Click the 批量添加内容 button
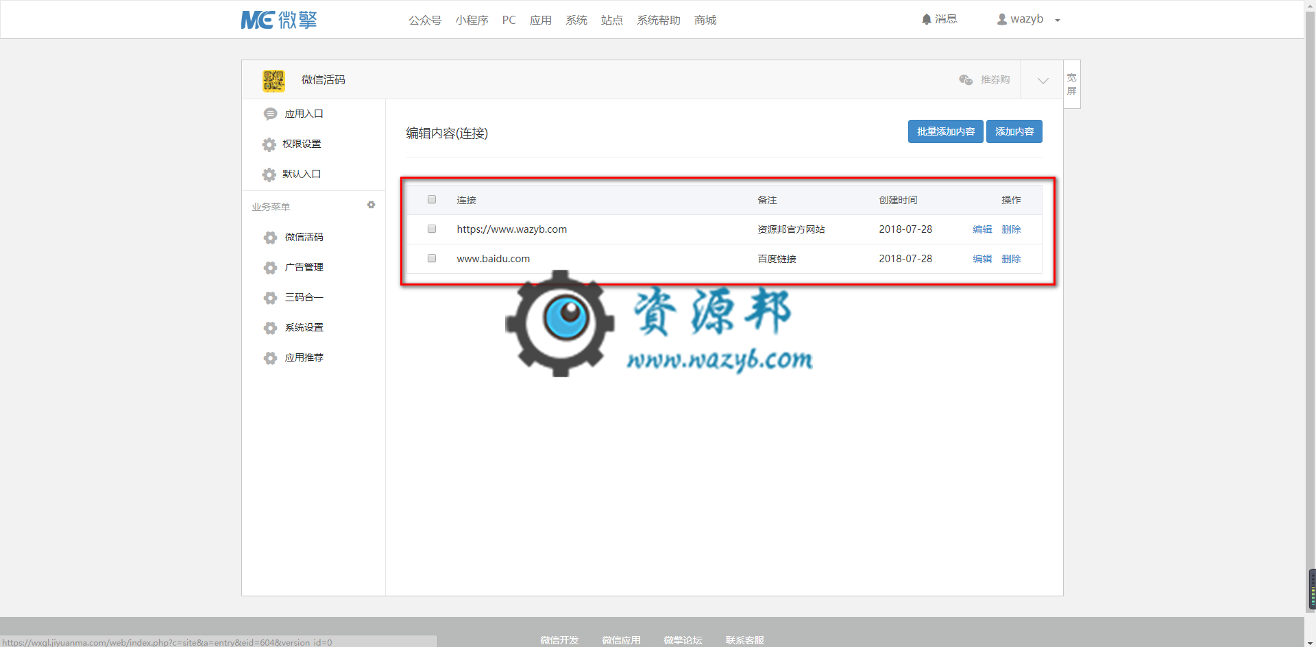This screenshot has height=647, width=1316. [x=945, y=131]
